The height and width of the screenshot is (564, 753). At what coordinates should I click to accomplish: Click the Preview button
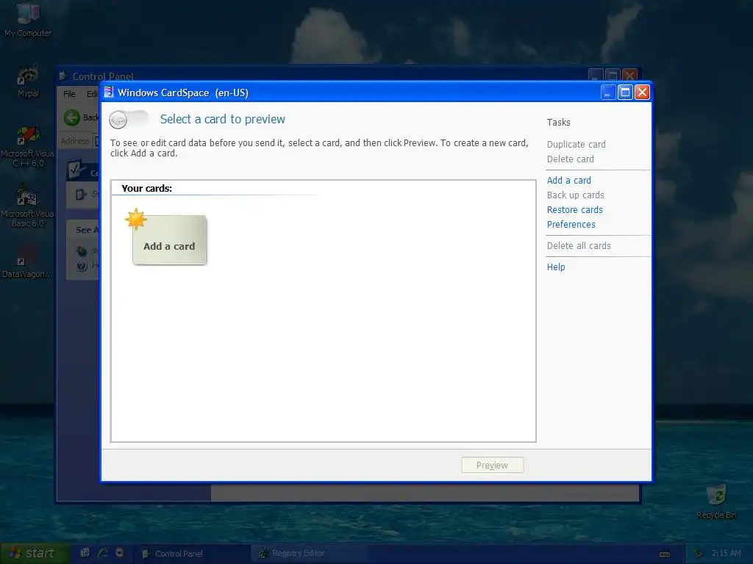pos(492,465)
